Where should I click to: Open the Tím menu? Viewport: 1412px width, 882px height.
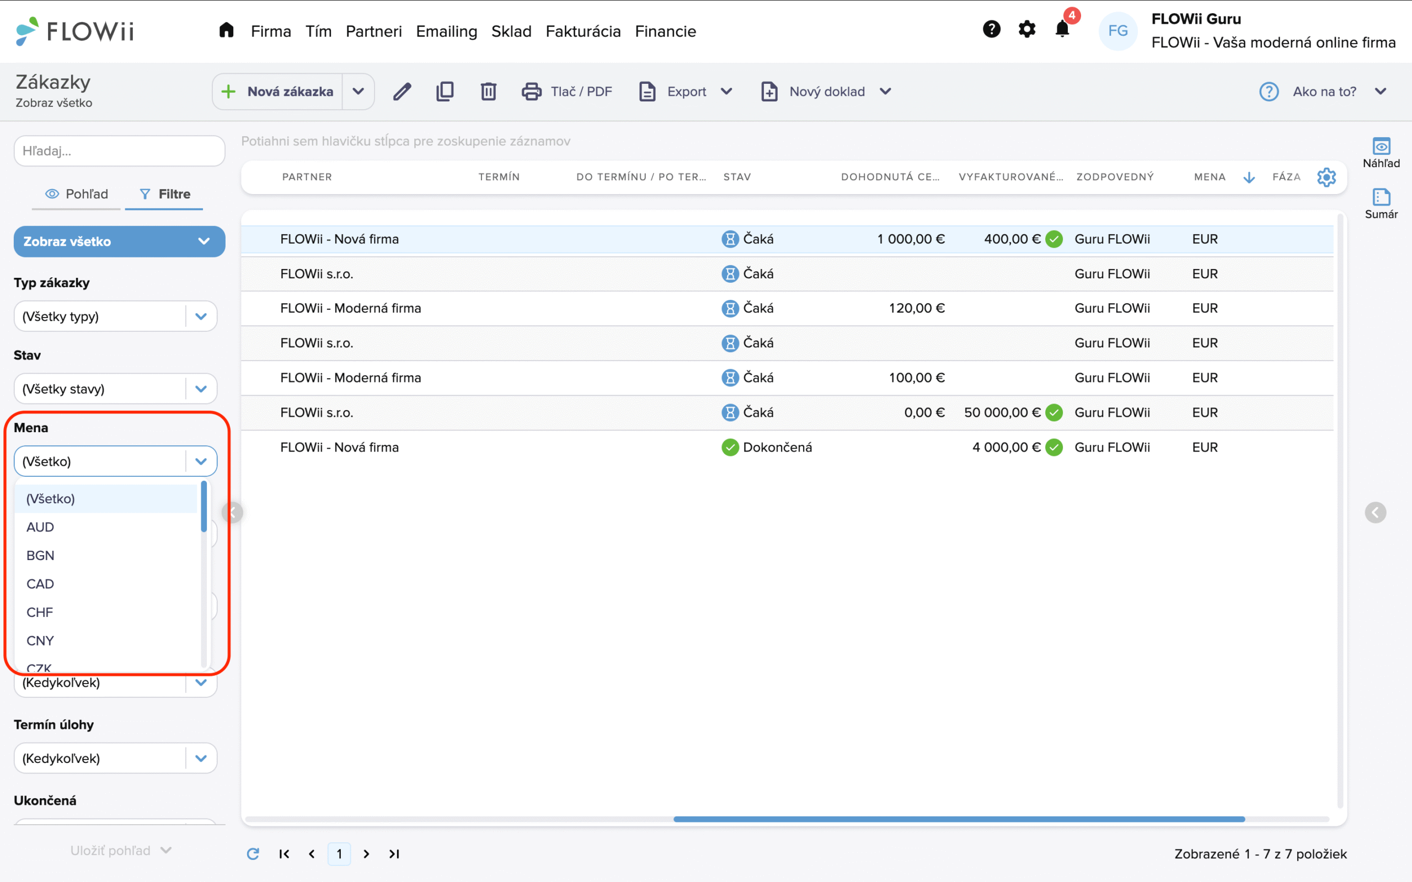[319, 31]
